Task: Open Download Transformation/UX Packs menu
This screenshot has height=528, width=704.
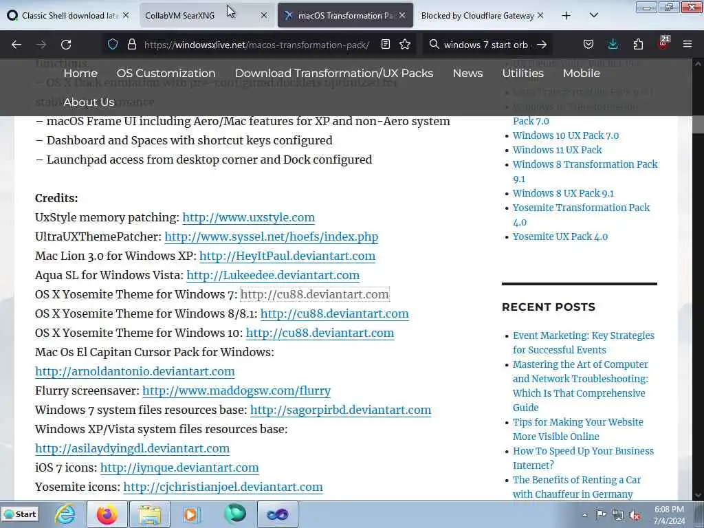Action: (334, 73)
